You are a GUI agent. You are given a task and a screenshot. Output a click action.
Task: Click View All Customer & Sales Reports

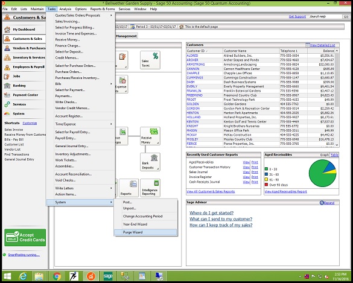click(x=211, y=191)
